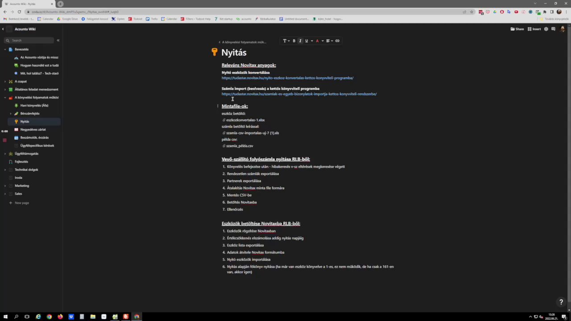This screenshot has width=571, height=321.
Task: Open Todoist bookmark
Action: [135, 19]
